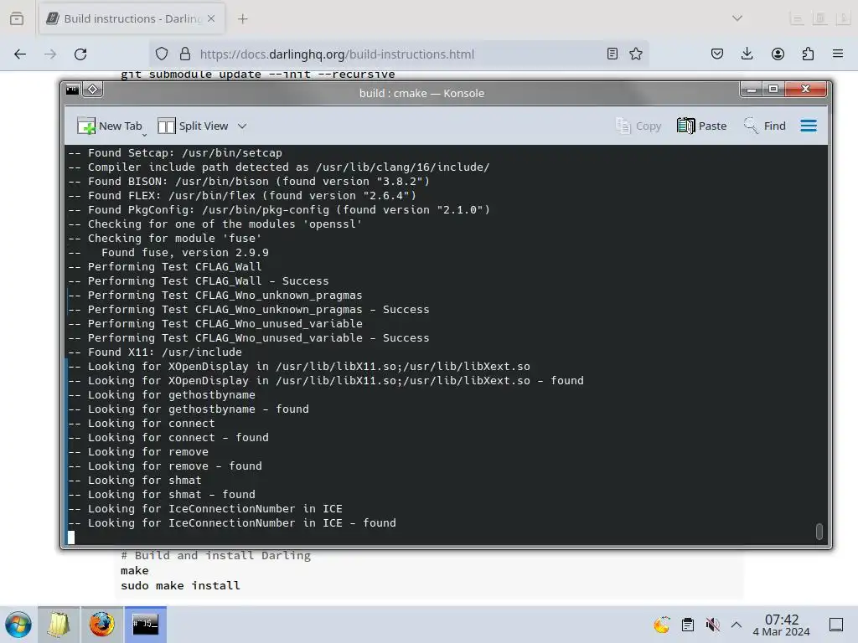Open Firefox extensions menu
This screenshot has height=643, width=858.
(x=808, y=54)
